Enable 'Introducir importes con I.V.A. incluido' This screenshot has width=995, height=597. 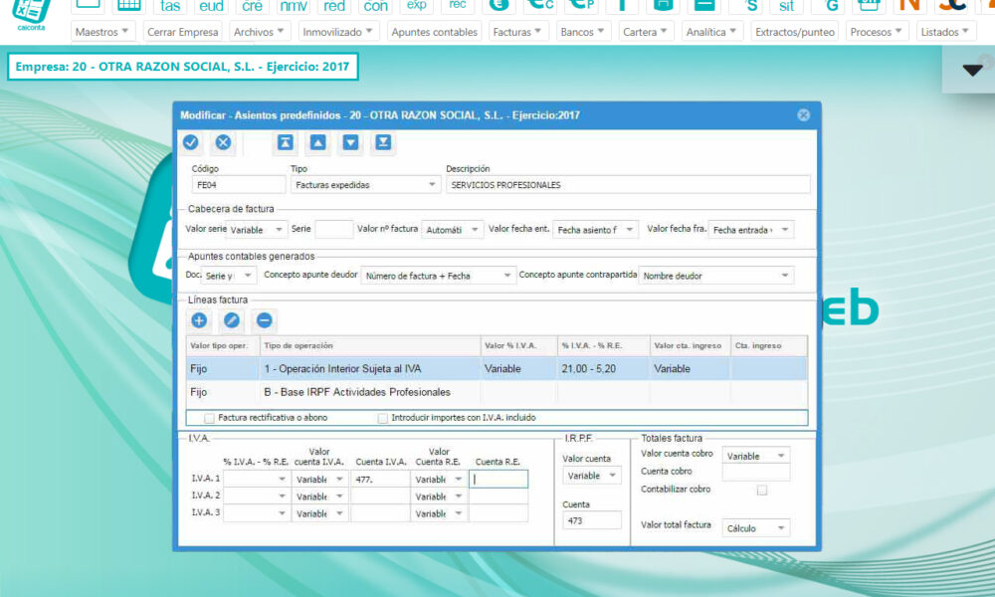pyautogui.click(x=383, y=418)
